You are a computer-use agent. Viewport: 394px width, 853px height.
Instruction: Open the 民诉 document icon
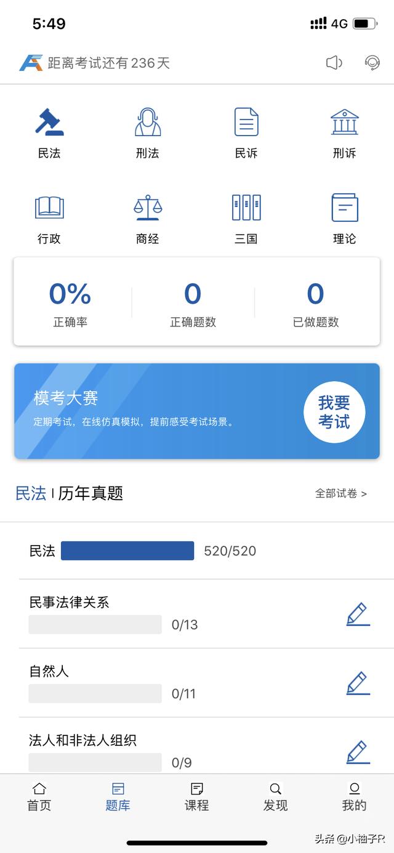coord(246,123)
